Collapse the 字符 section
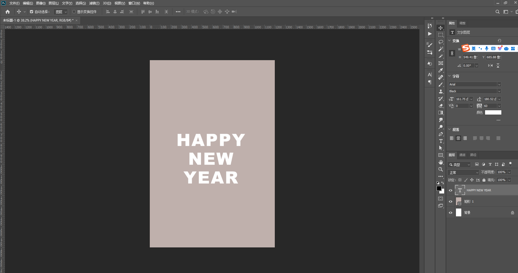 click(450, 76)
